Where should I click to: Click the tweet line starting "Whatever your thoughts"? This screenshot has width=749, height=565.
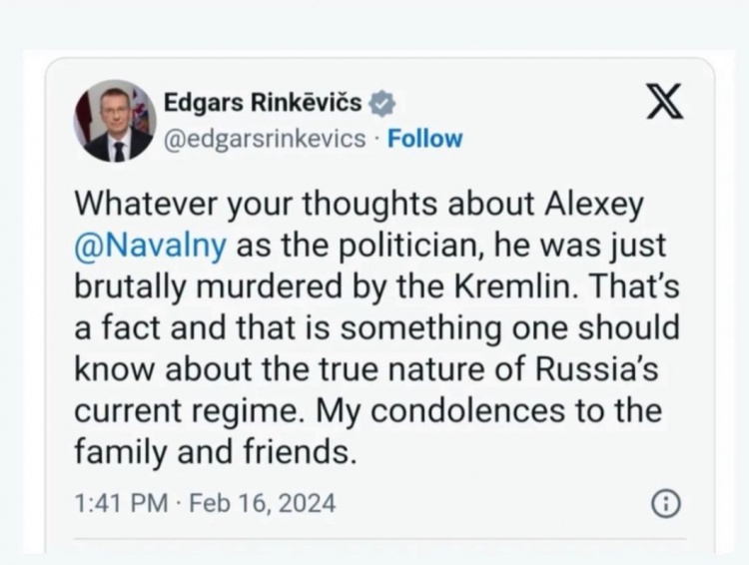(x=360, y=206)
